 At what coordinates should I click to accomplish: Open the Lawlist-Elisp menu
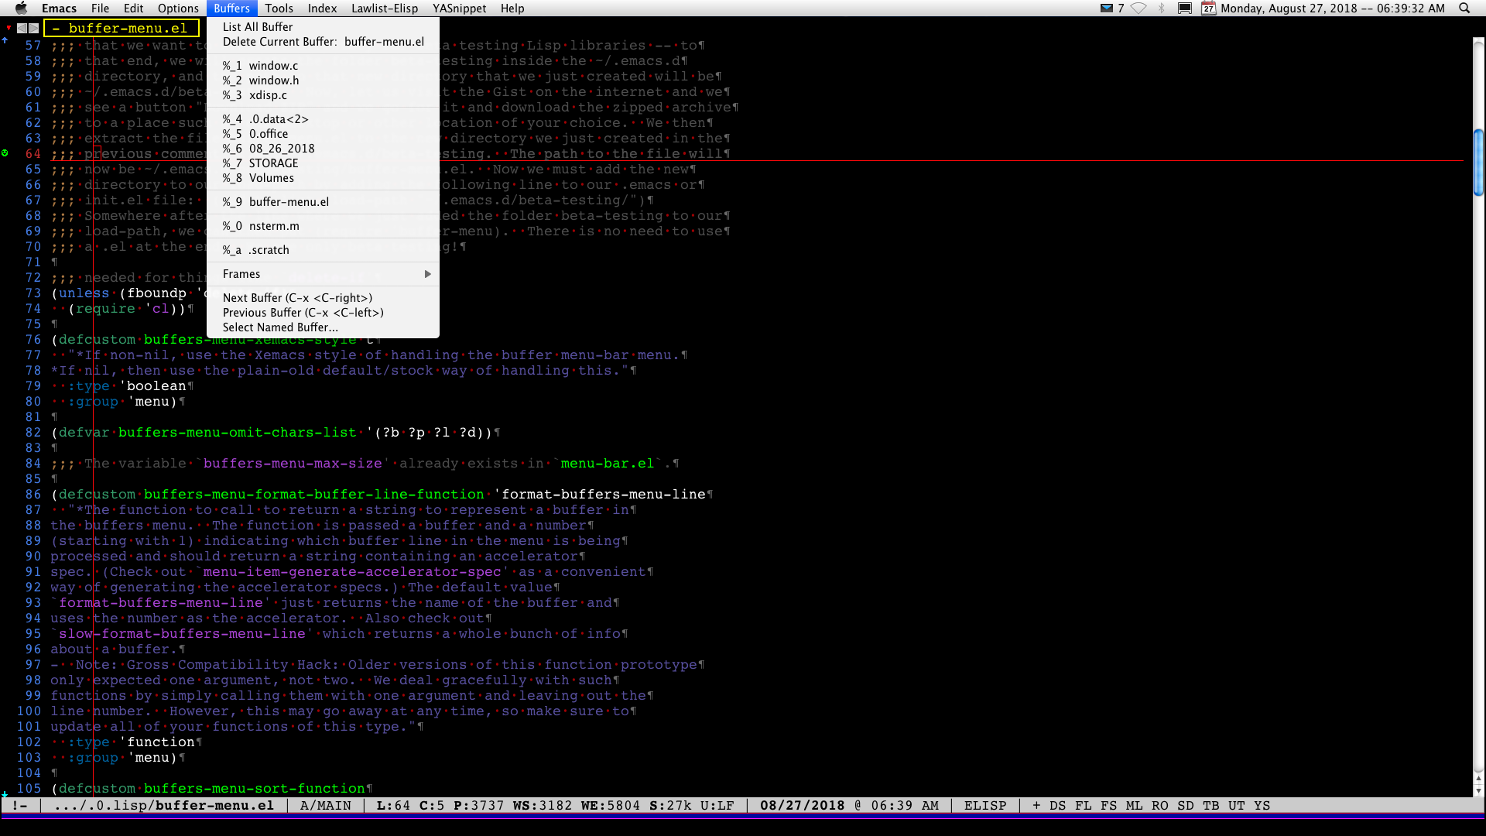385,8
